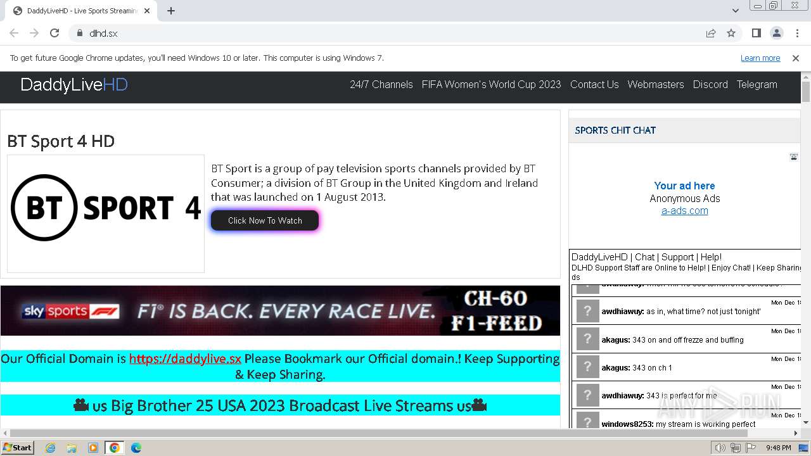Open Webmasters menu item
811x456 pixels.
click(x=656, y=84)
